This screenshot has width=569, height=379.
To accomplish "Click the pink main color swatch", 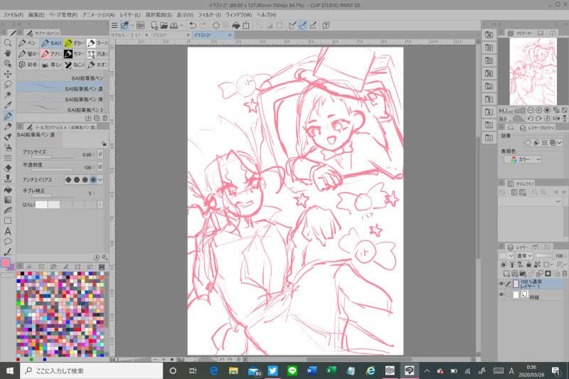I will (5, 262).
